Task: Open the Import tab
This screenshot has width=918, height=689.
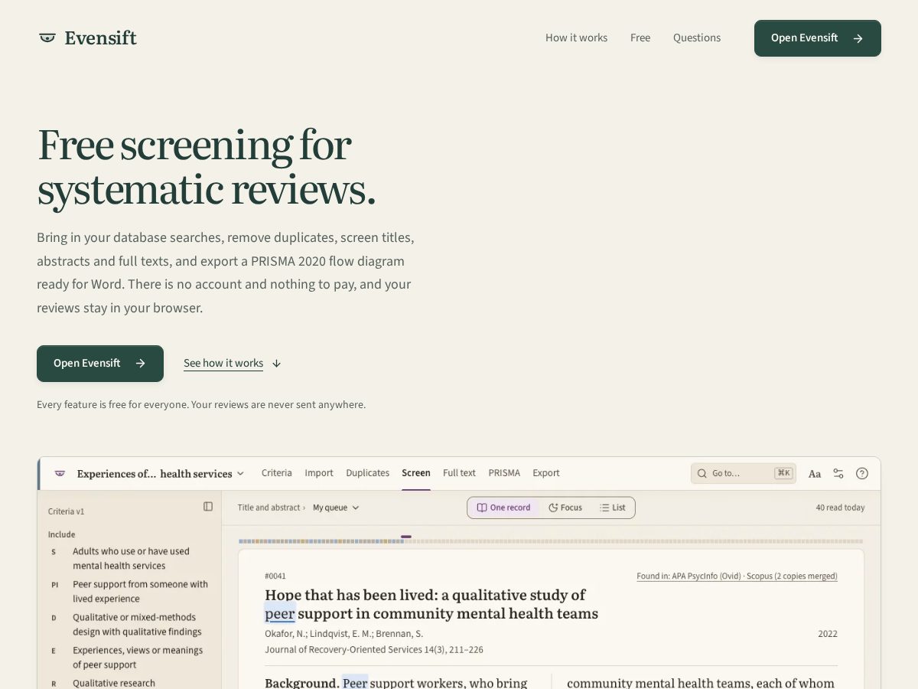Action: [x=319, y=473]
